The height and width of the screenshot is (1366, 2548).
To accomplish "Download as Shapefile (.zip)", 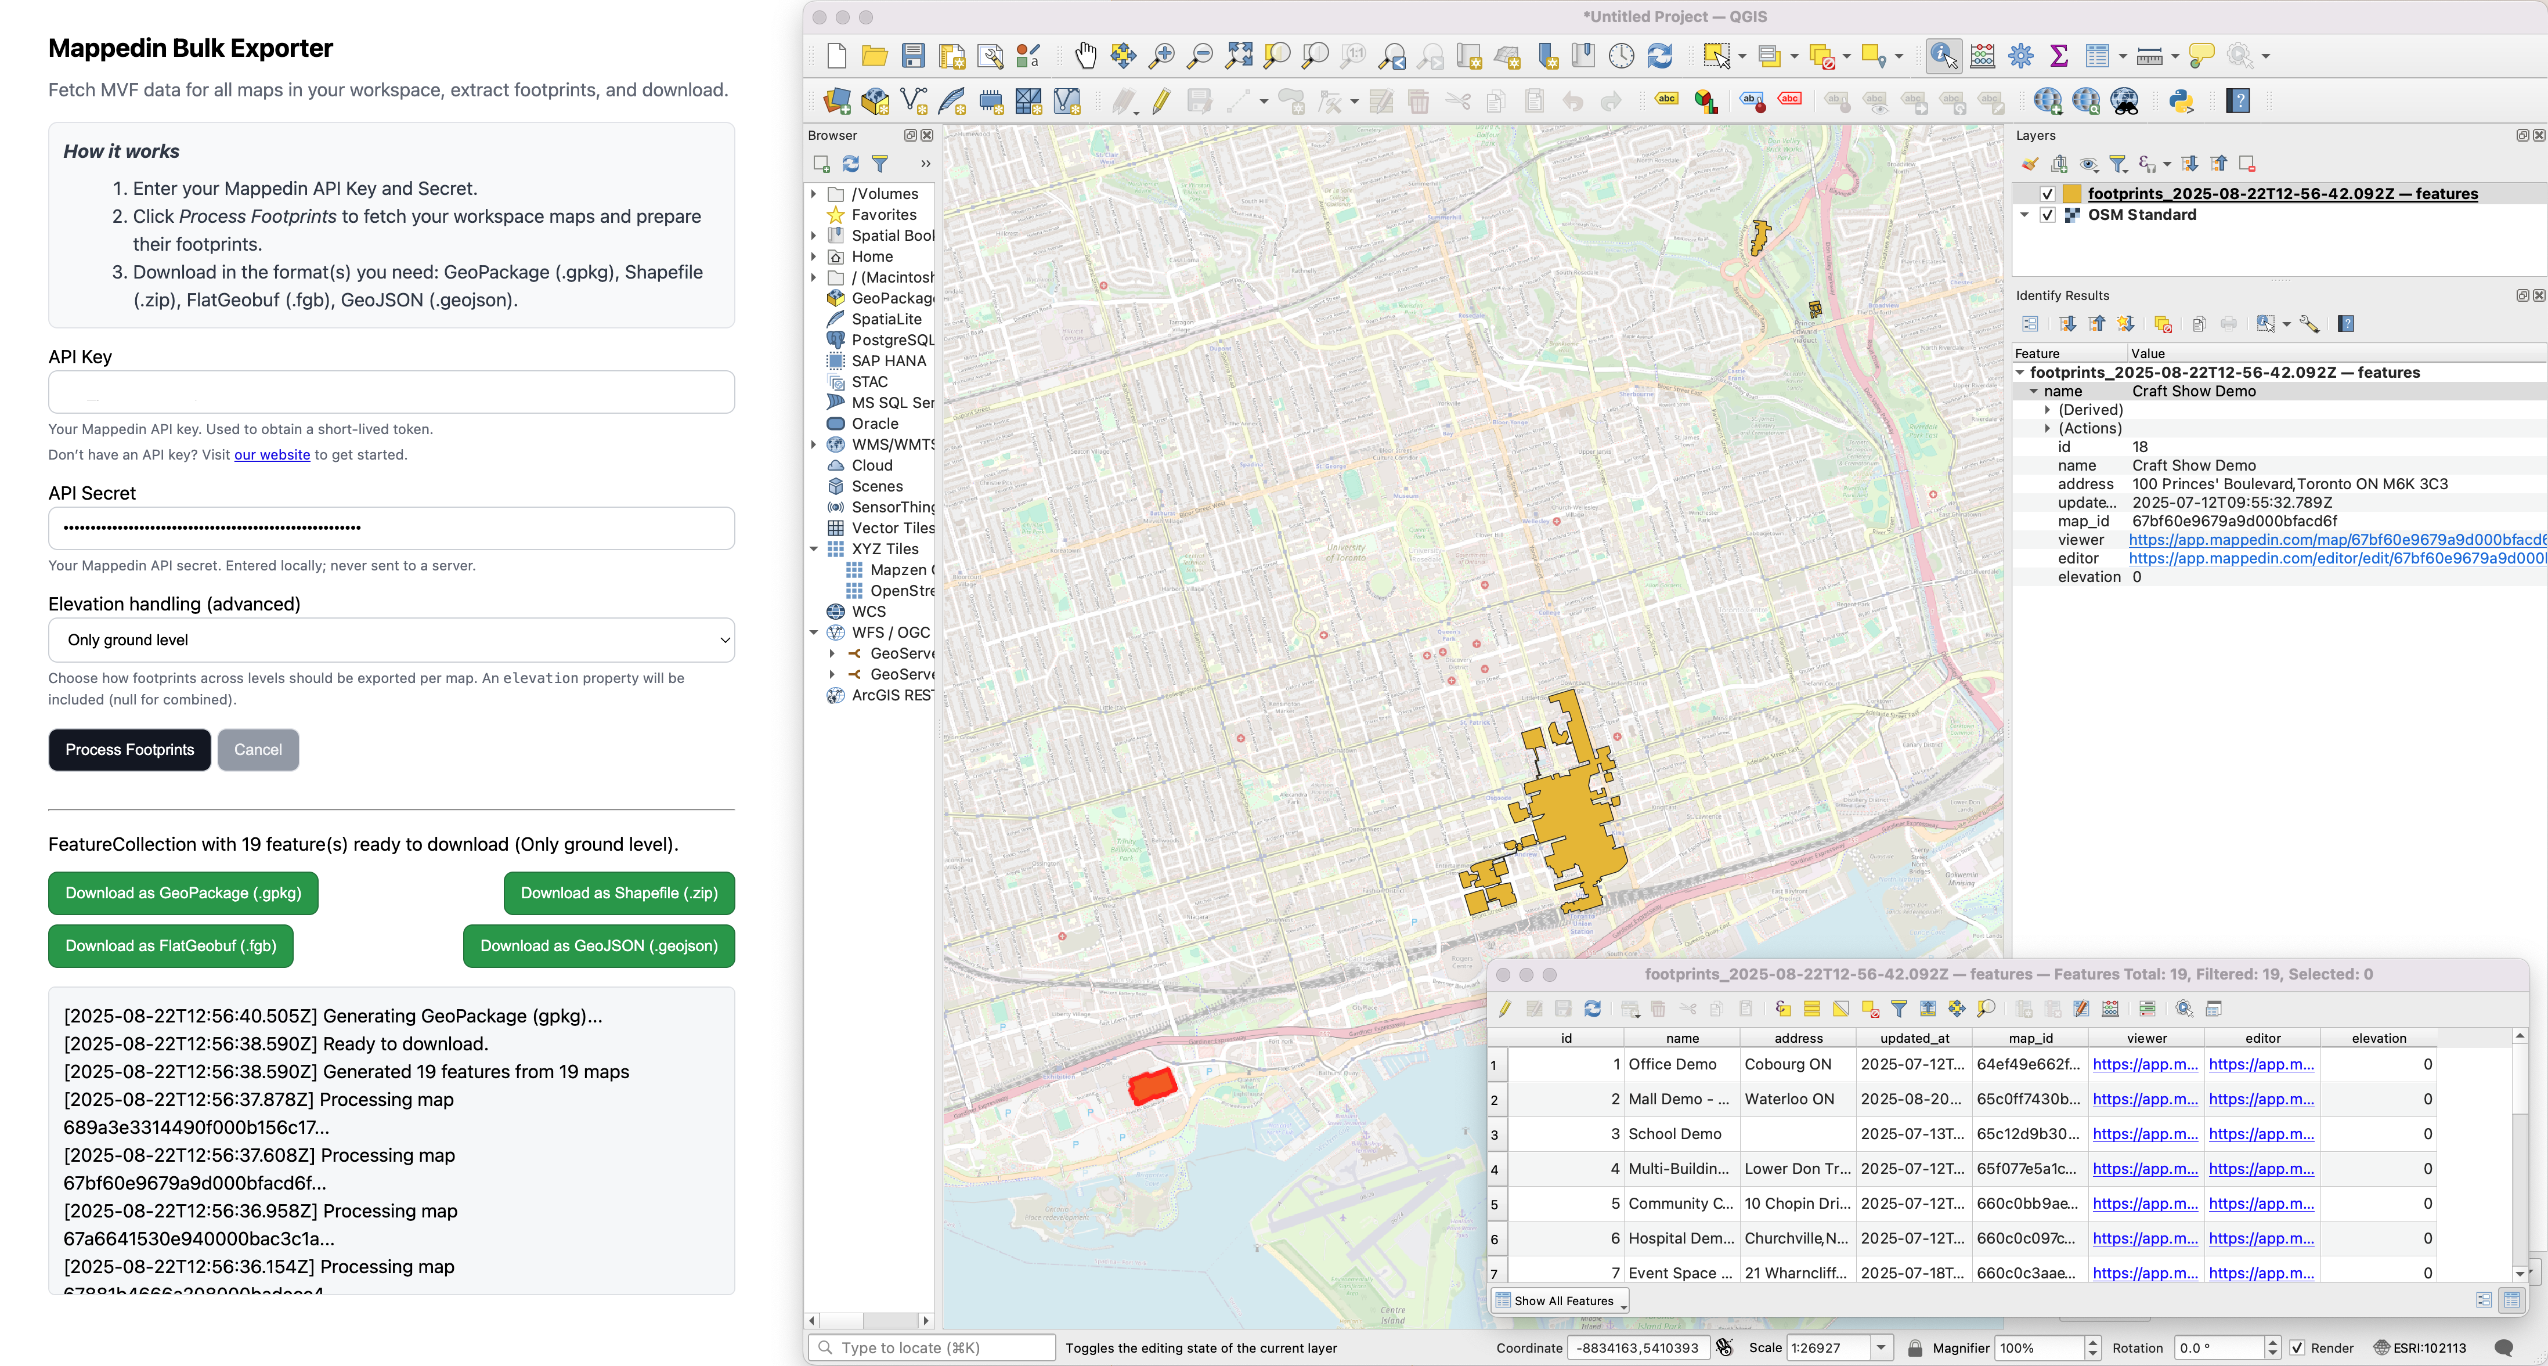I will 619,893.
